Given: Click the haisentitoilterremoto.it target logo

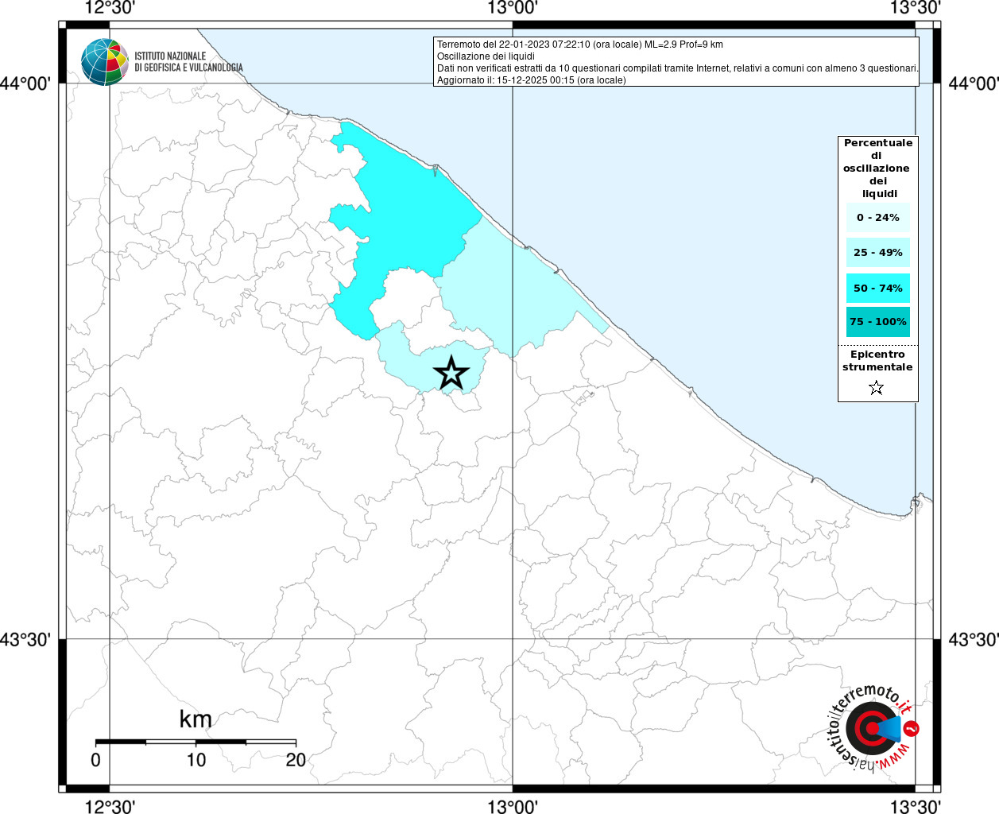Looking at the screenshot, I should pyautogui.click(x=872, y=728).
